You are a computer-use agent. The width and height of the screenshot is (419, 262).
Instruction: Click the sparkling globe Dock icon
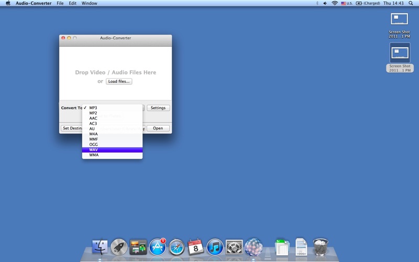point(253,247)
